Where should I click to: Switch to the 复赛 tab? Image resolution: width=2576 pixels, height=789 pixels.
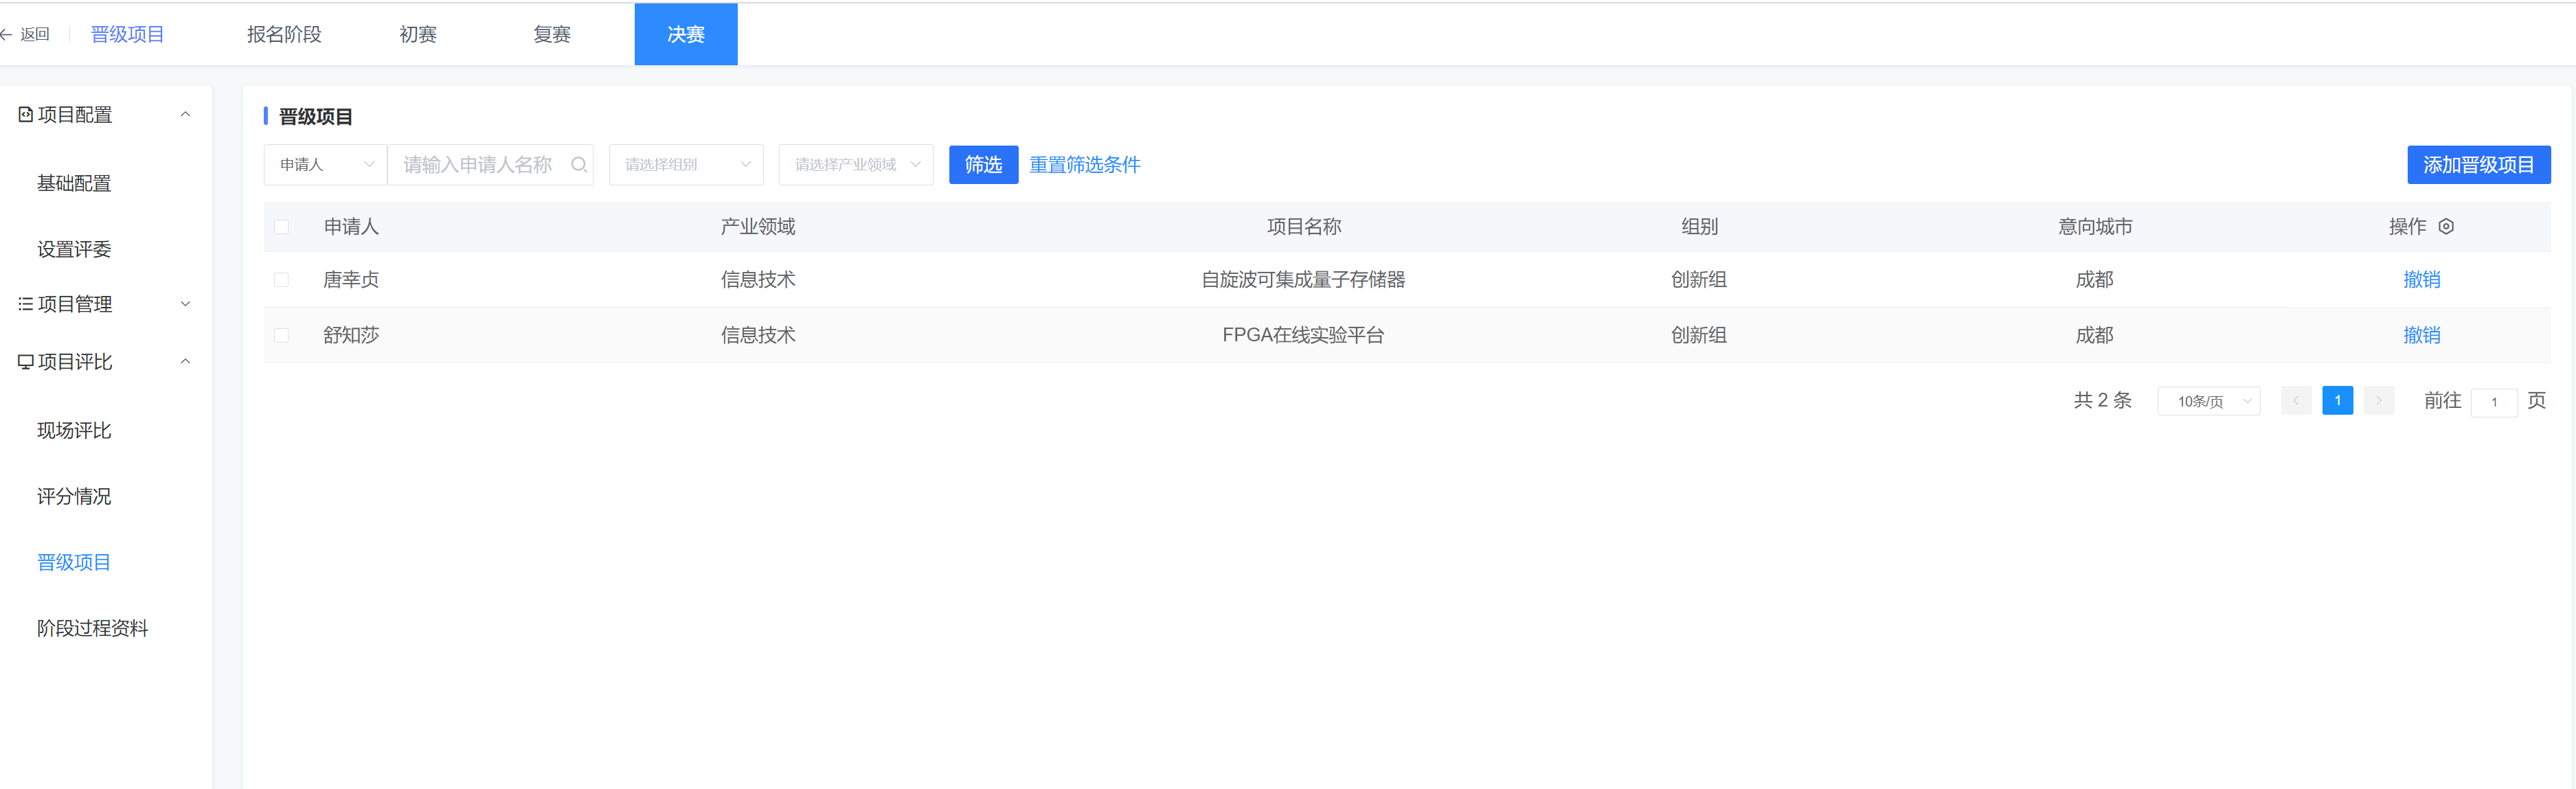(552, 34)
